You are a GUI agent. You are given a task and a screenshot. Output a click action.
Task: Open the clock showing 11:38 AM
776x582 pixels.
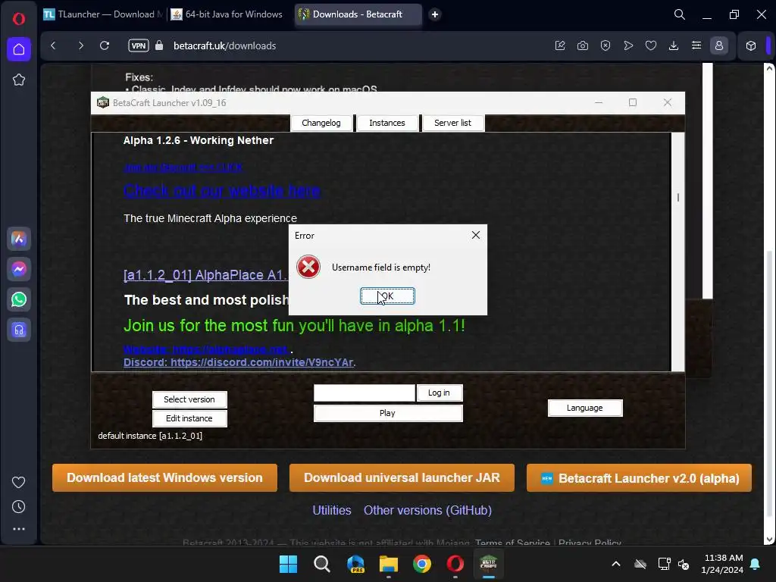pos(722,564)
